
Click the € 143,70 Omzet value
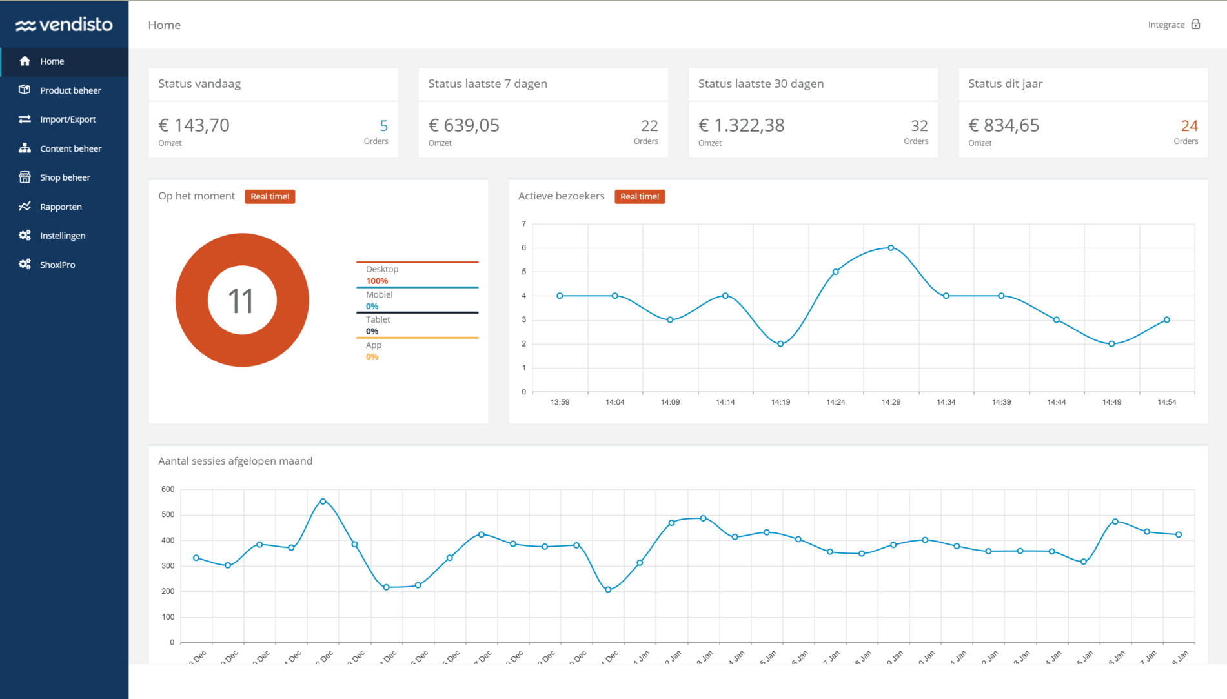click(x=194, y=125)
